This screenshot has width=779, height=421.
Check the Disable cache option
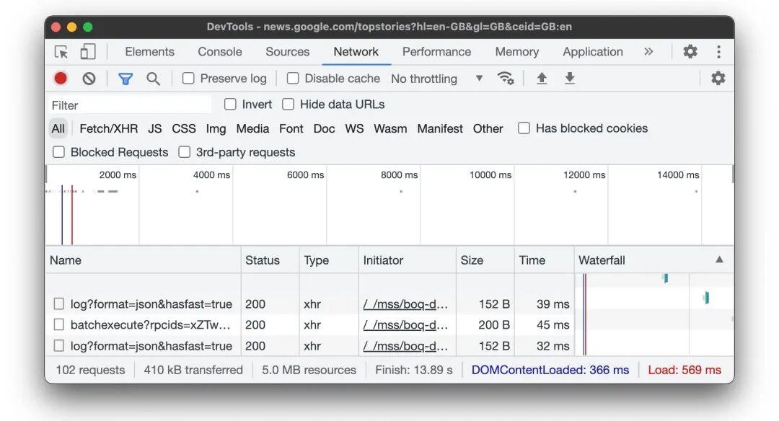click(x=293, y=79)
